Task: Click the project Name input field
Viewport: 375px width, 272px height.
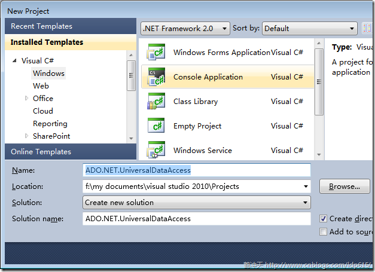Action: pyautogui.click(x=197, y=170)
